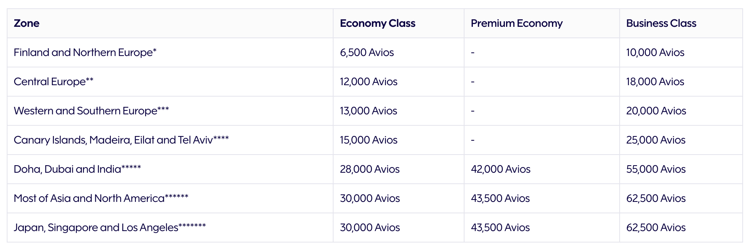751x250 pixels.
Task: Click Canary Islands, Madeira, Eilat zone cell
Action: (x=121, y=140)
